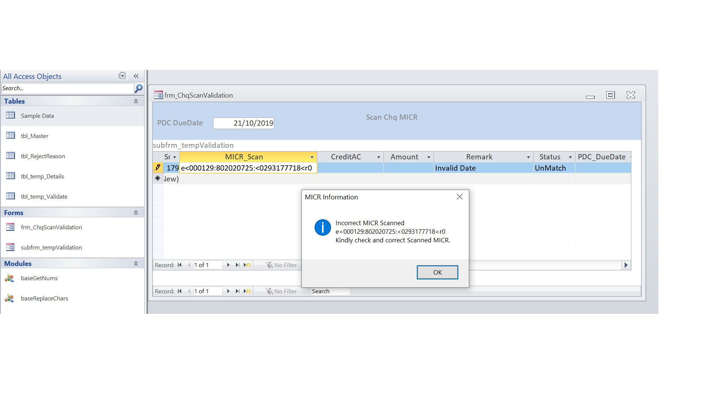
Task: Open the baseGetNums module
Action: pyautogui.click(x=39, y=278)
